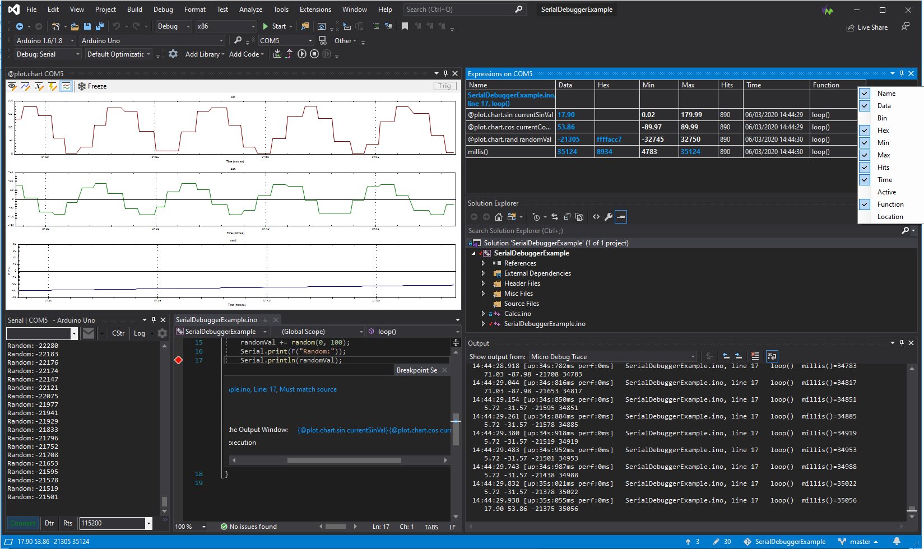Open the Arduino Uno board dropdown
The height and width of the screenshot is (549, 924).
[152, 40]
